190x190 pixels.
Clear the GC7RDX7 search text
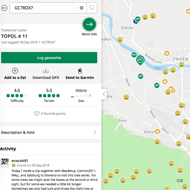(82, 8)
